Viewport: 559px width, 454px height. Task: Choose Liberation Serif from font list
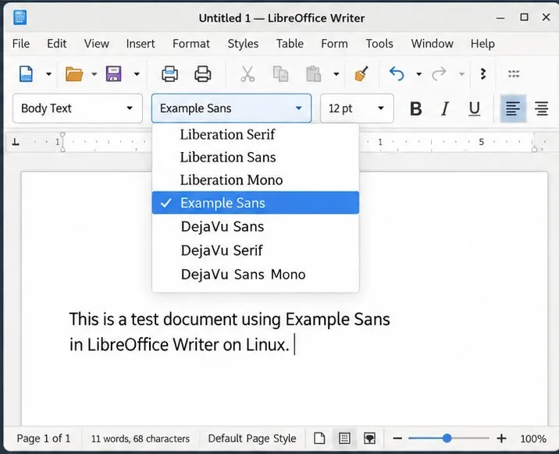[255, 135]
